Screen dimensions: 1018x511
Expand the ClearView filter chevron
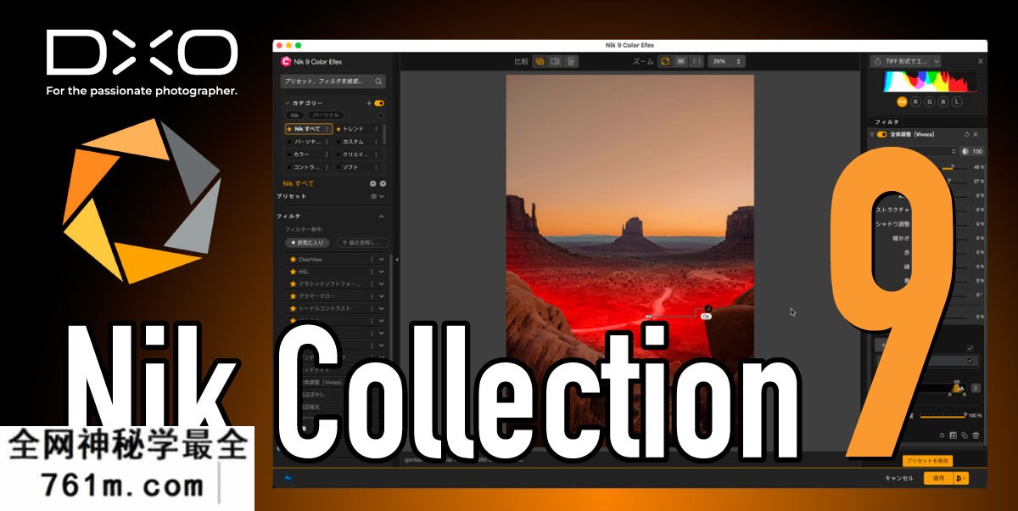point(382,260)
